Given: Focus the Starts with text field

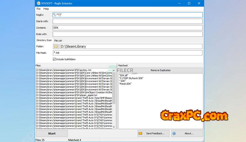Looking at the screenshot, I should 127,21.
